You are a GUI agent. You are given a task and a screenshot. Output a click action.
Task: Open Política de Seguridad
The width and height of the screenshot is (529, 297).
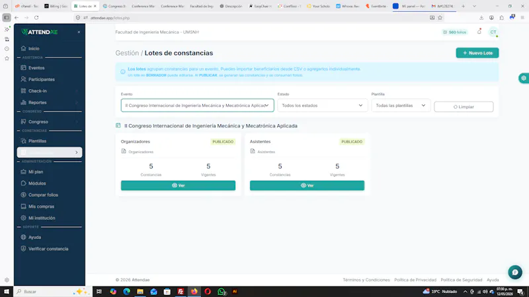pyautogui.click(x=461, y=280)
